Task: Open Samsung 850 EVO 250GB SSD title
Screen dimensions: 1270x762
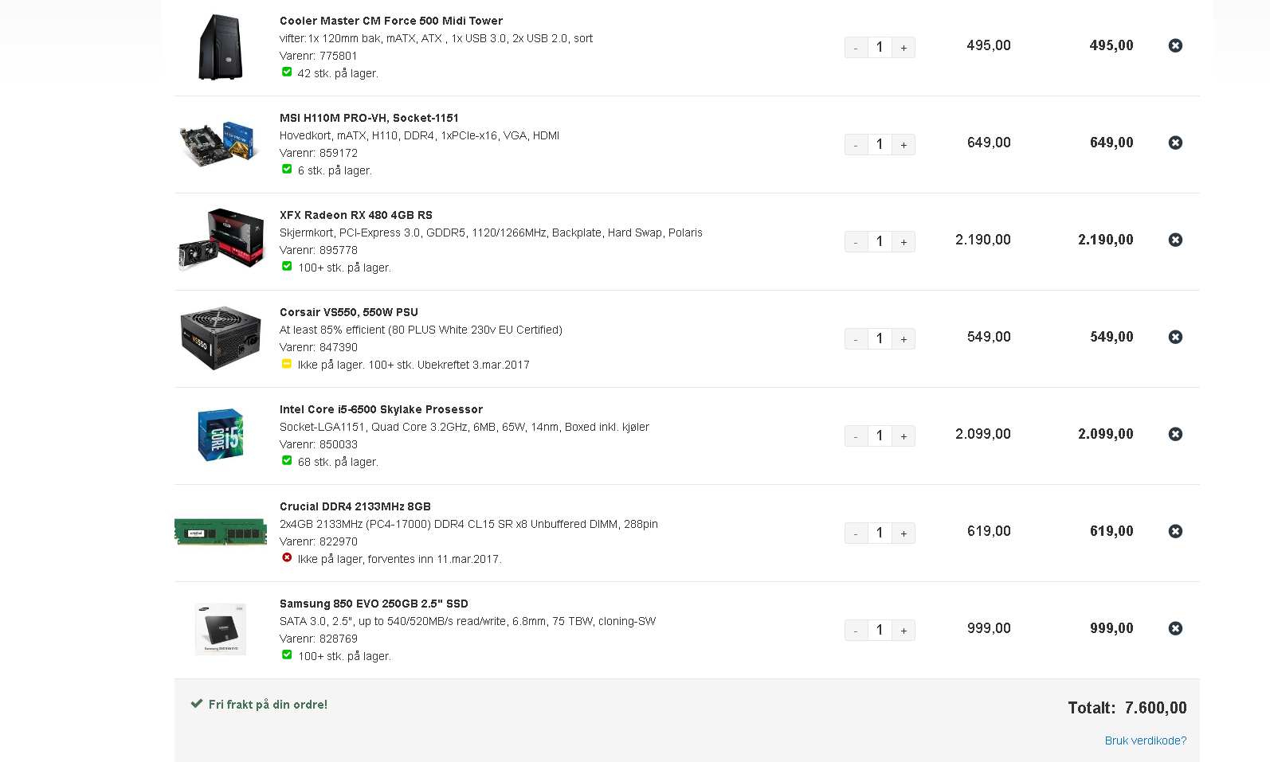Action: pos(374,604)
